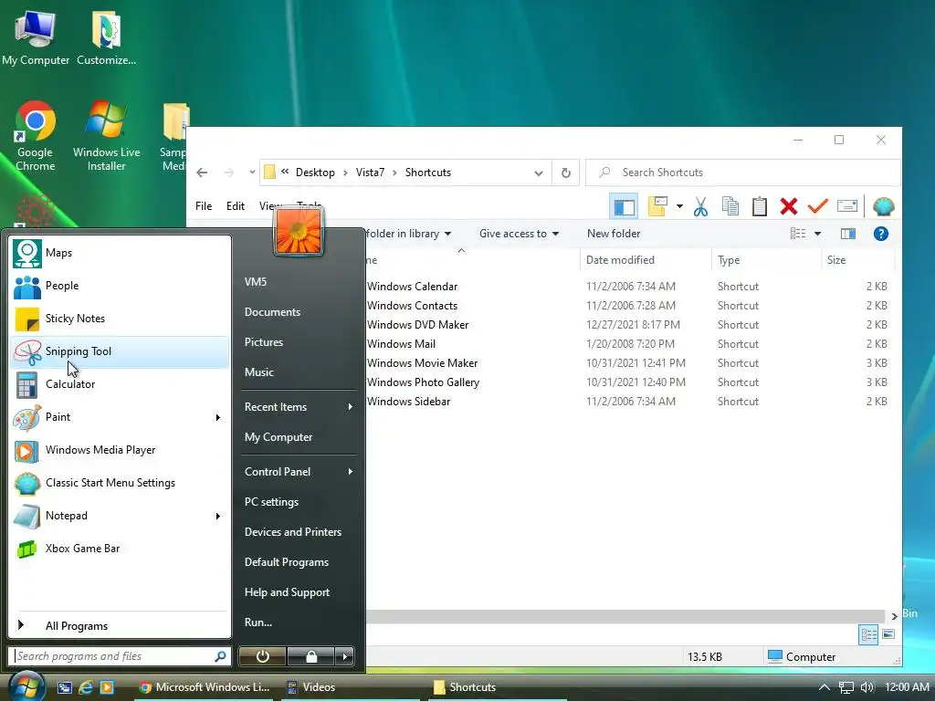Viewport: 935px width, 701px height.
Task: Open Sticky Notes
Action: (x=120, y=319)
